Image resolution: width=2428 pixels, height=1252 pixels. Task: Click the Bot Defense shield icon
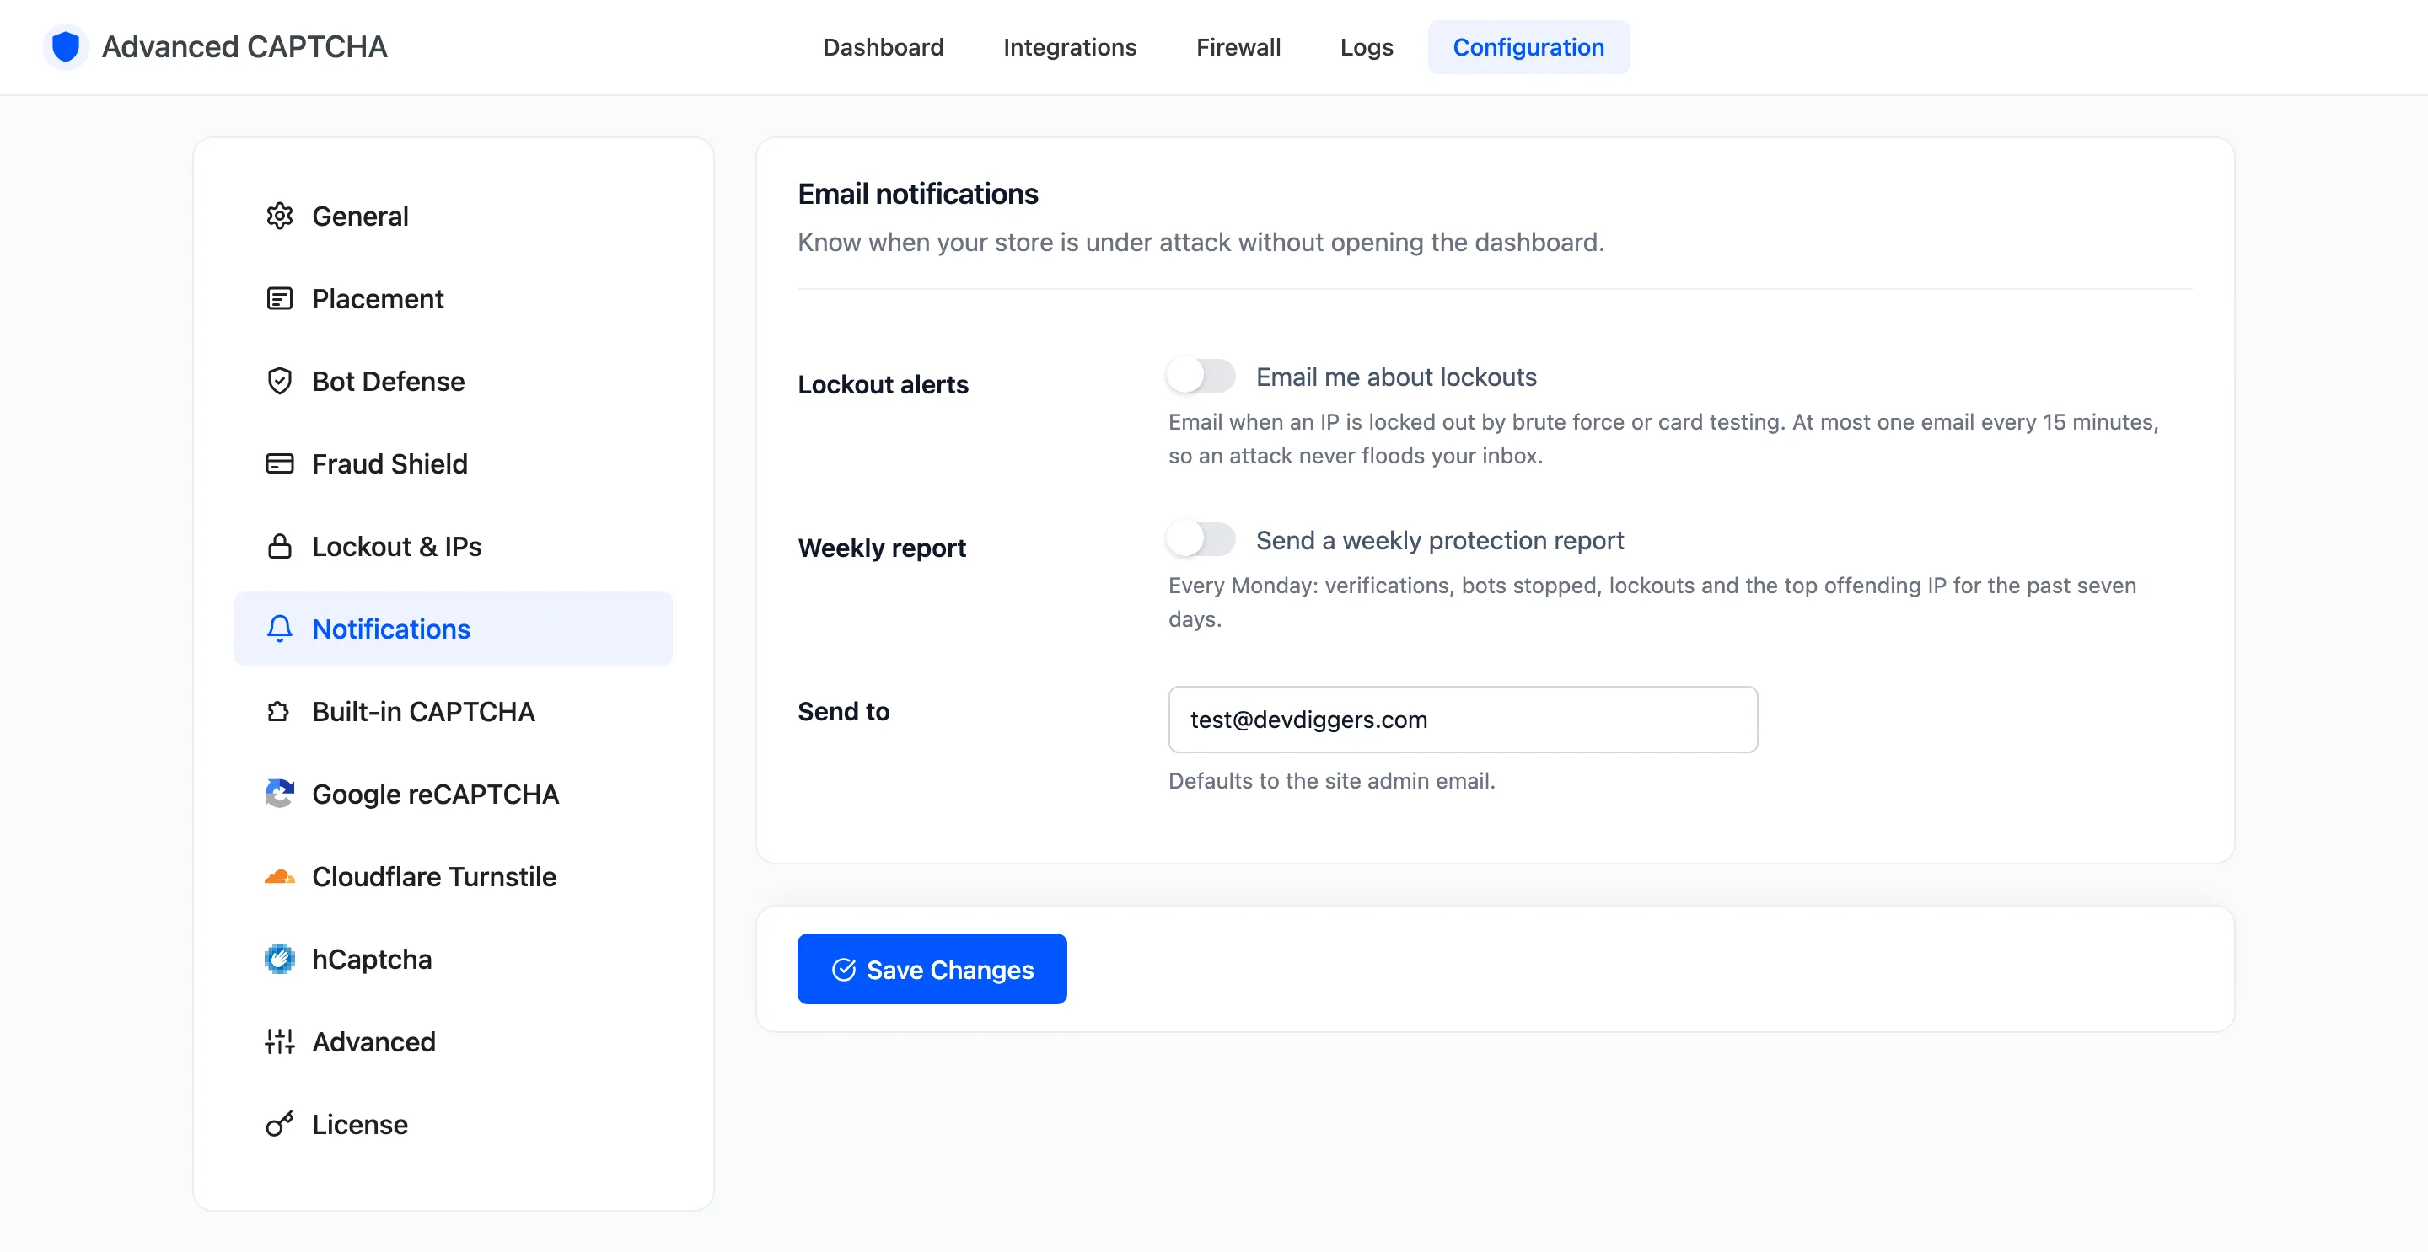(279, 382)
